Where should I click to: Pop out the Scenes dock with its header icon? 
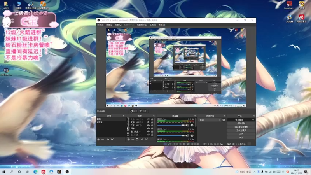(124, 116)
